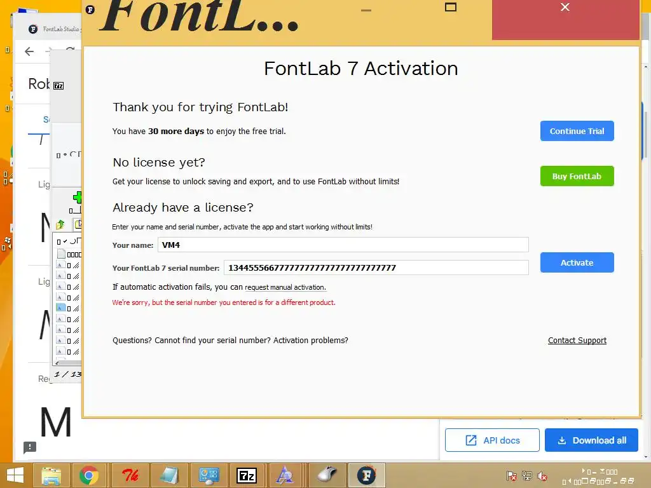Open the blue letter A app in taskbar
The width and height of the screenshot is (651, 488).
pos(285,475)
